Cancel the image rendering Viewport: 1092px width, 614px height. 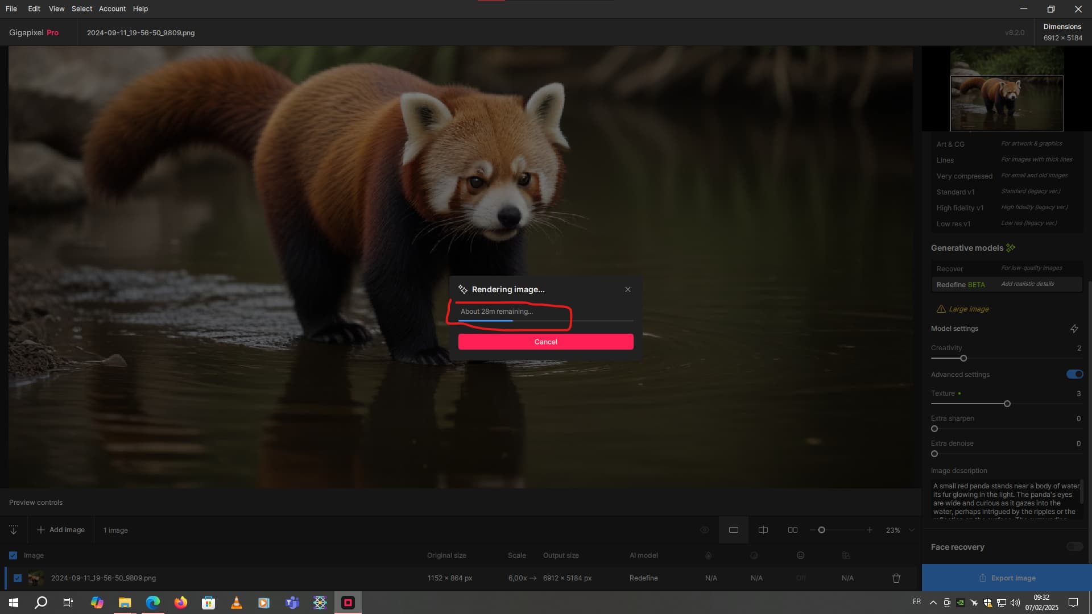[x=545, y=342]
